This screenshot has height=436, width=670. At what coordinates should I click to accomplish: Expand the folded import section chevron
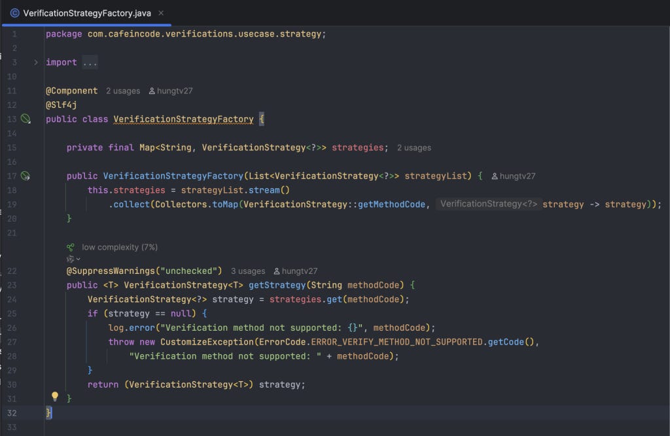(x=36, y=62)
